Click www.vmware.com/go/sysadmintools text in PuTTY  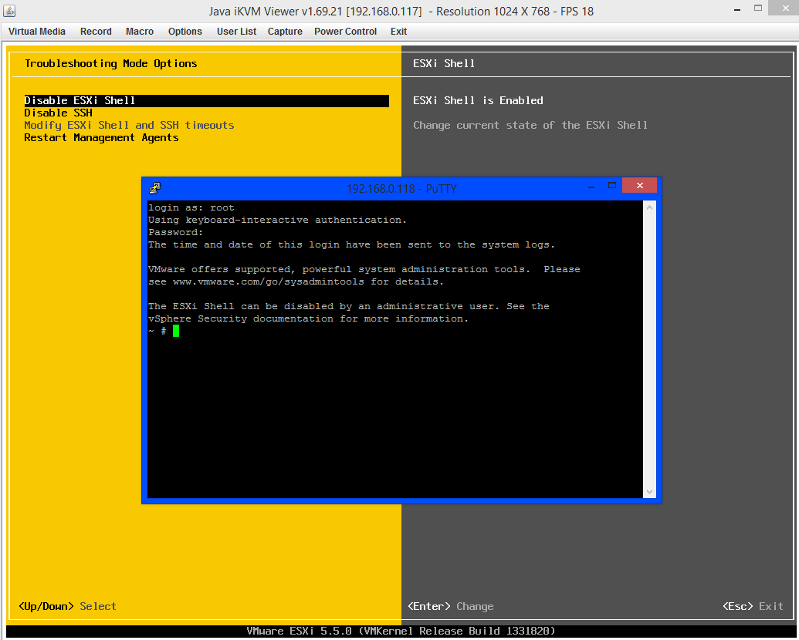coord(269,281)
